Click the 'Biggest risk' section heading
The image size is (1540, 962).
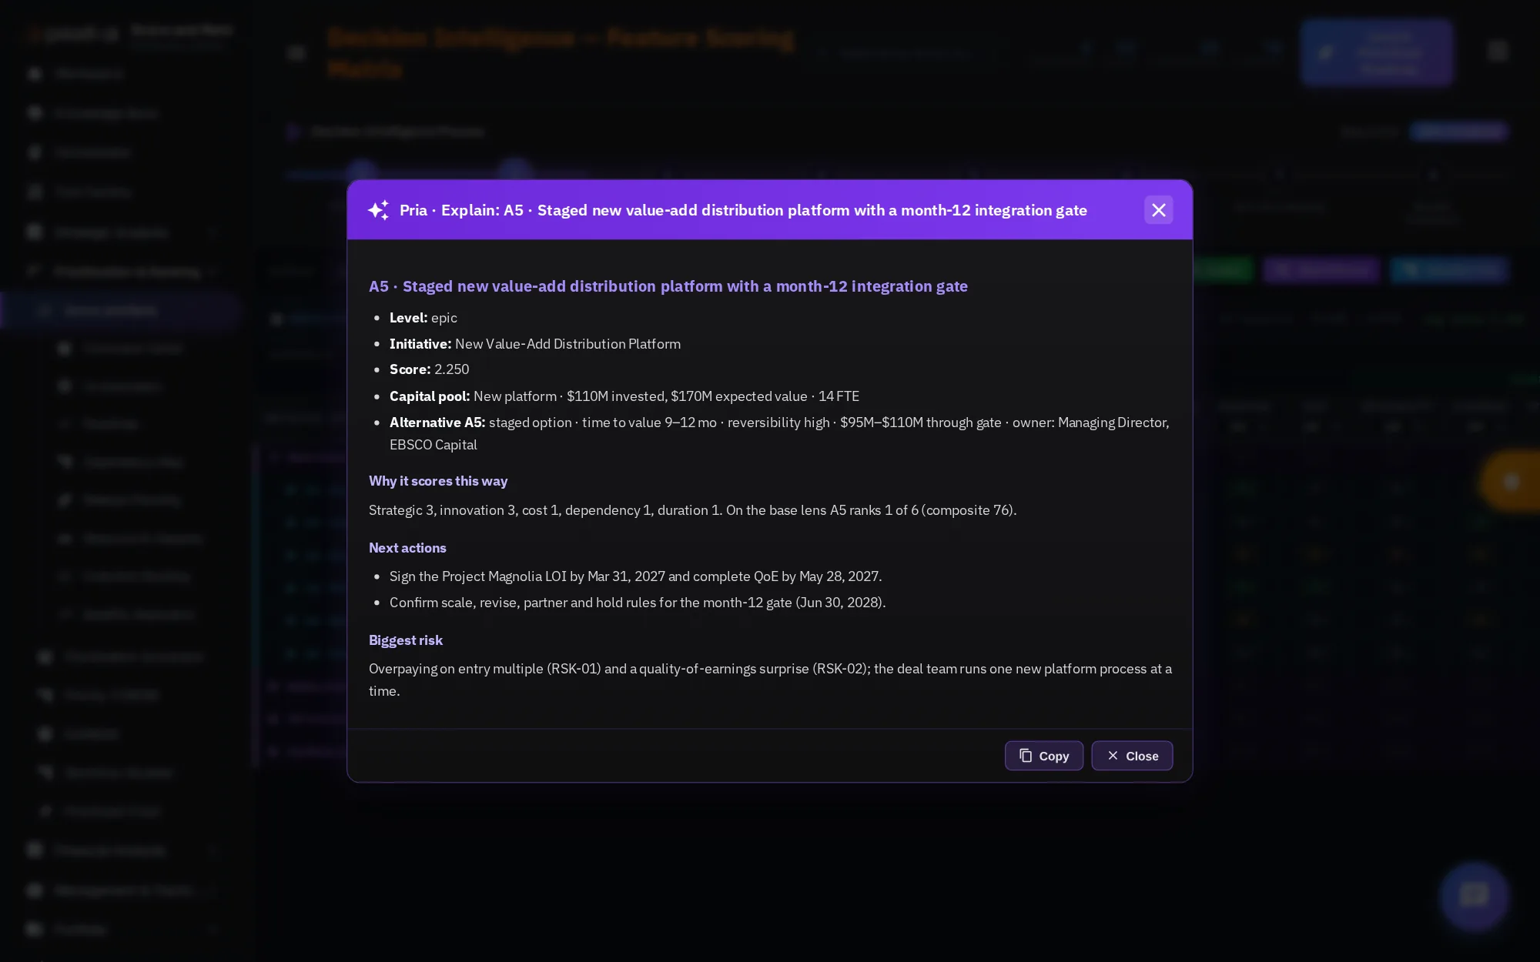[x=406, y=640]
